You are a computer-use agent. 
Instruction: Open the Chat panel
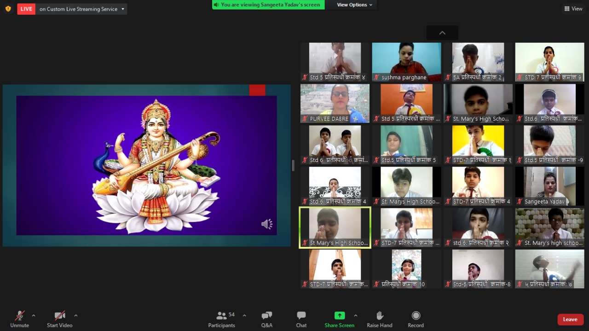point(301,319)
